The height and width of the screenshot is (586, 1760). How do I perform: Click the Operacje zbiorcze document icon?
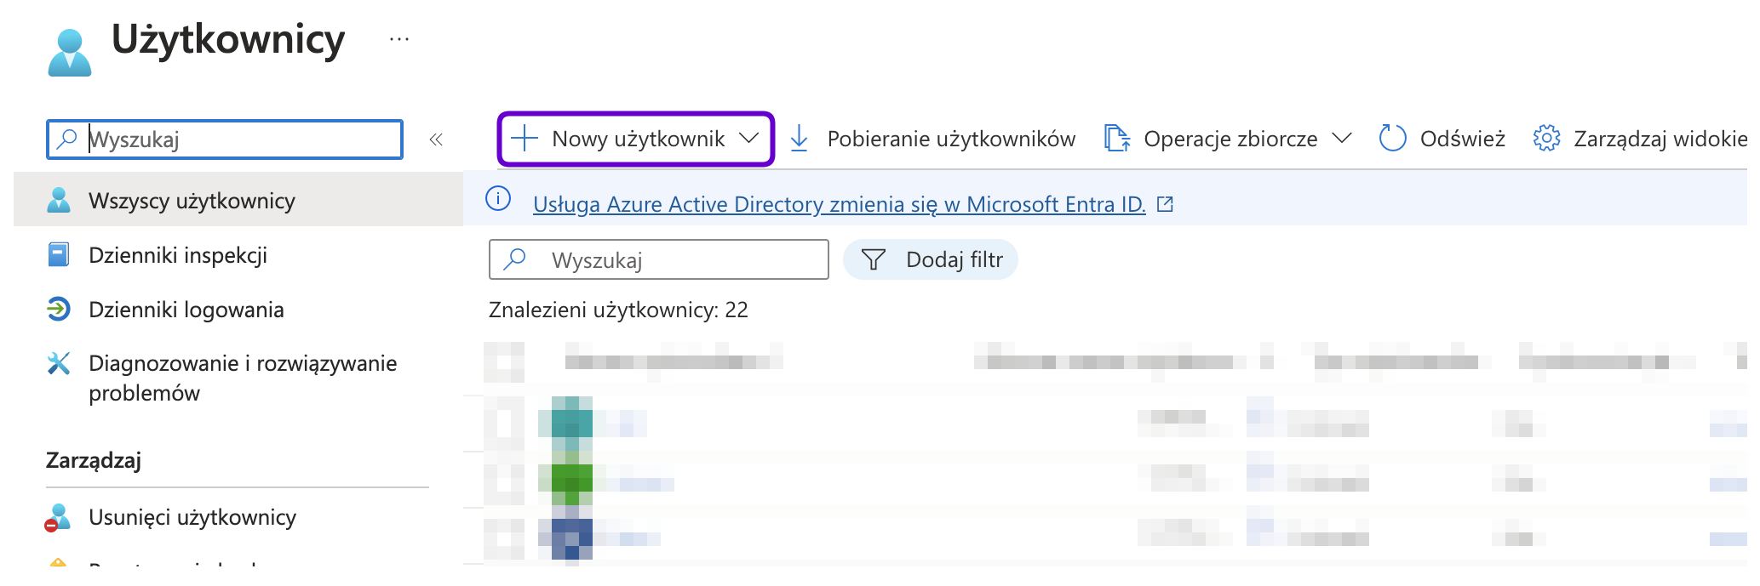1116,139
